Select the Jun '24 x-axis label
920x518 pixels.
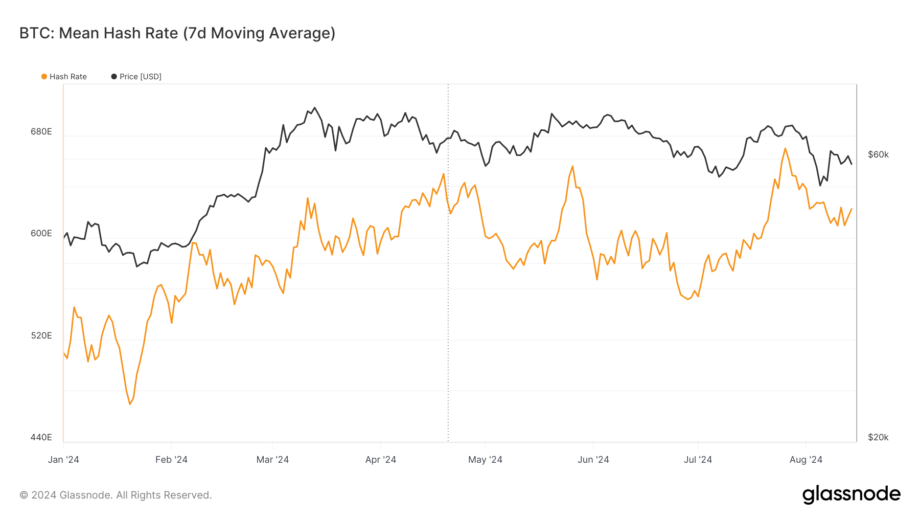click(593, 460)
